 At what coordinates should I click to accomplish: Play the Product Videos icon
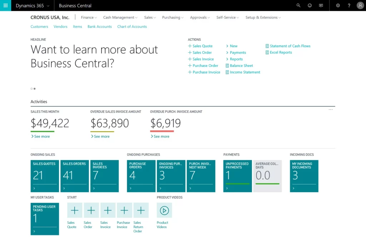point(164,210)
